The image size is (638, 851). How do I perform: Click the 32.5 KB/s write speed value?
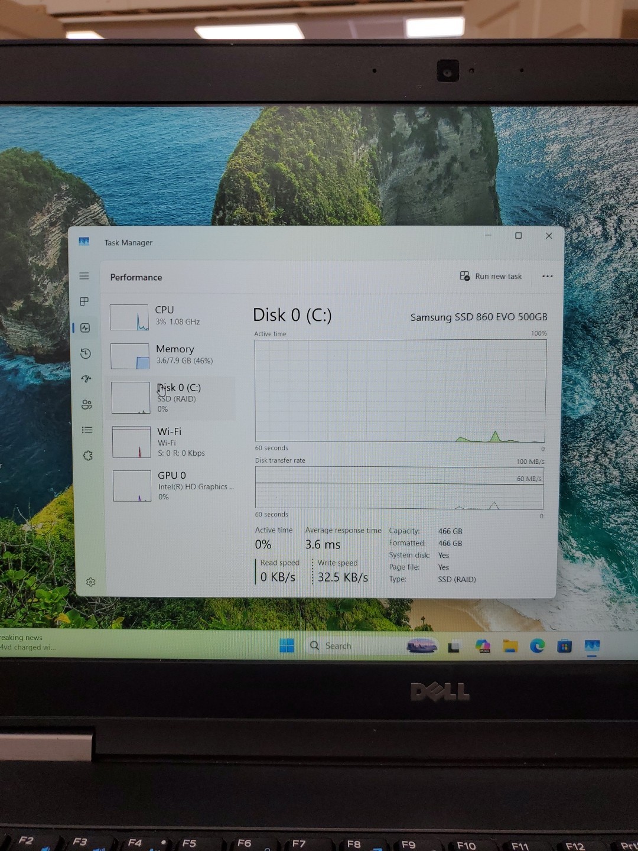(343, 577)
